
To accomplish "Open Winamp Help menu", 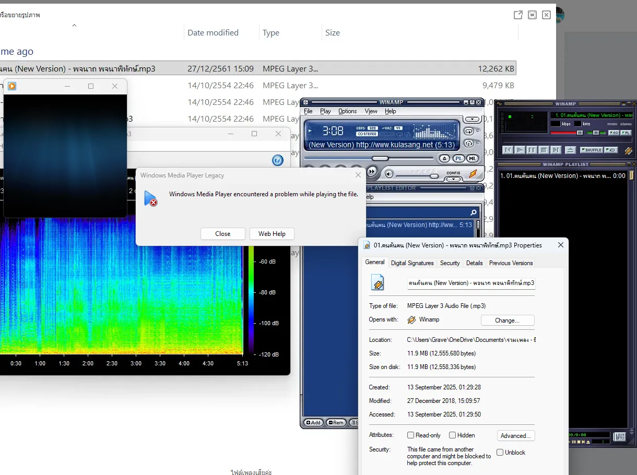I will click(390, 111).
